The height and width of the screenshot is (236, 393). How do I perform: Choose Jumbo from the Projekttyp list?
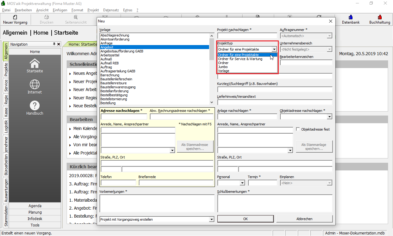click(223, 67)
